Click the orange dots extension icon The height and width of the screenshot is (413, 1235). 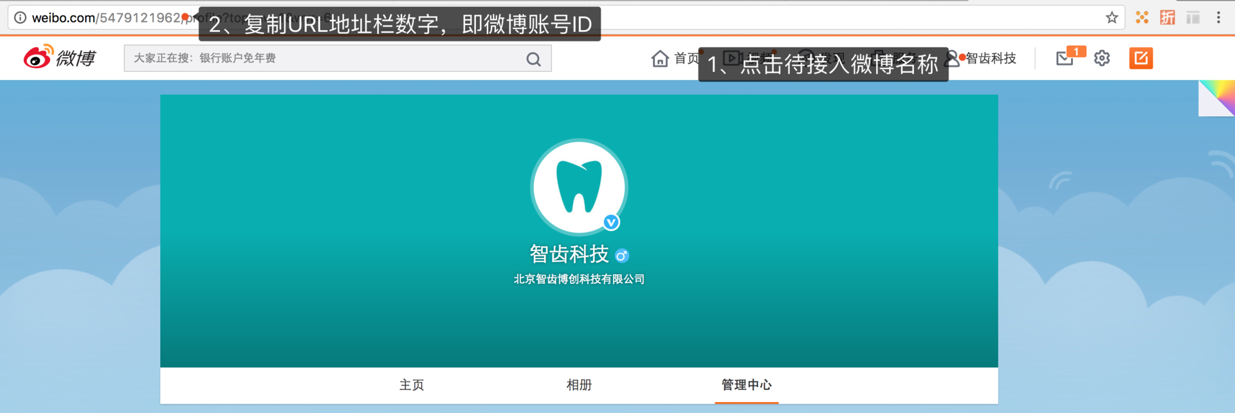(1142, 17)
